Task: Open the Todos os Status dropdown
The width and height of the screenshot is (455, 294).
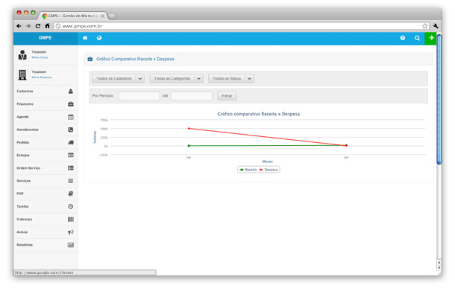Action: tap(231, 78)
